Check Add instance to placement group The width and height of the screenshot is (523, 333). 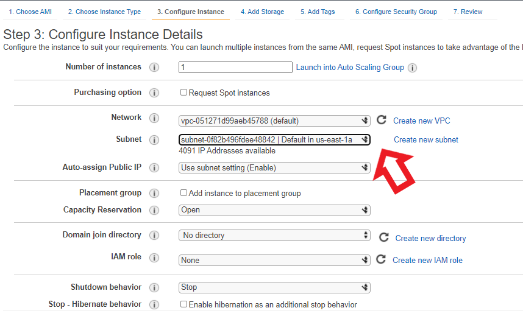[x=184, y=193]
